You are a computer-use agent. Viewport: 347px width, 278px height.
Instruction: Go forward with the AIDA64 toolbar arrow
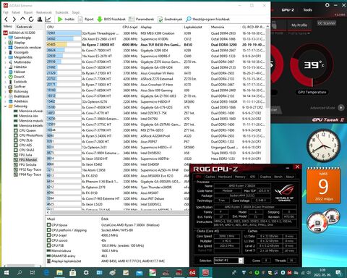point(14,20)
